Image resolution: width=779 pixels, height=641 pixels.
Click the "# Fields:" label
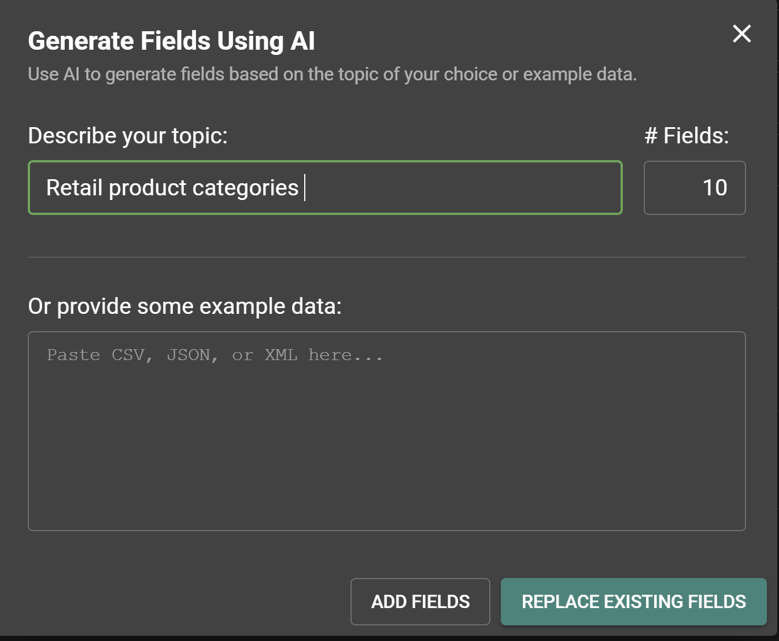click(x=686, y=136)
